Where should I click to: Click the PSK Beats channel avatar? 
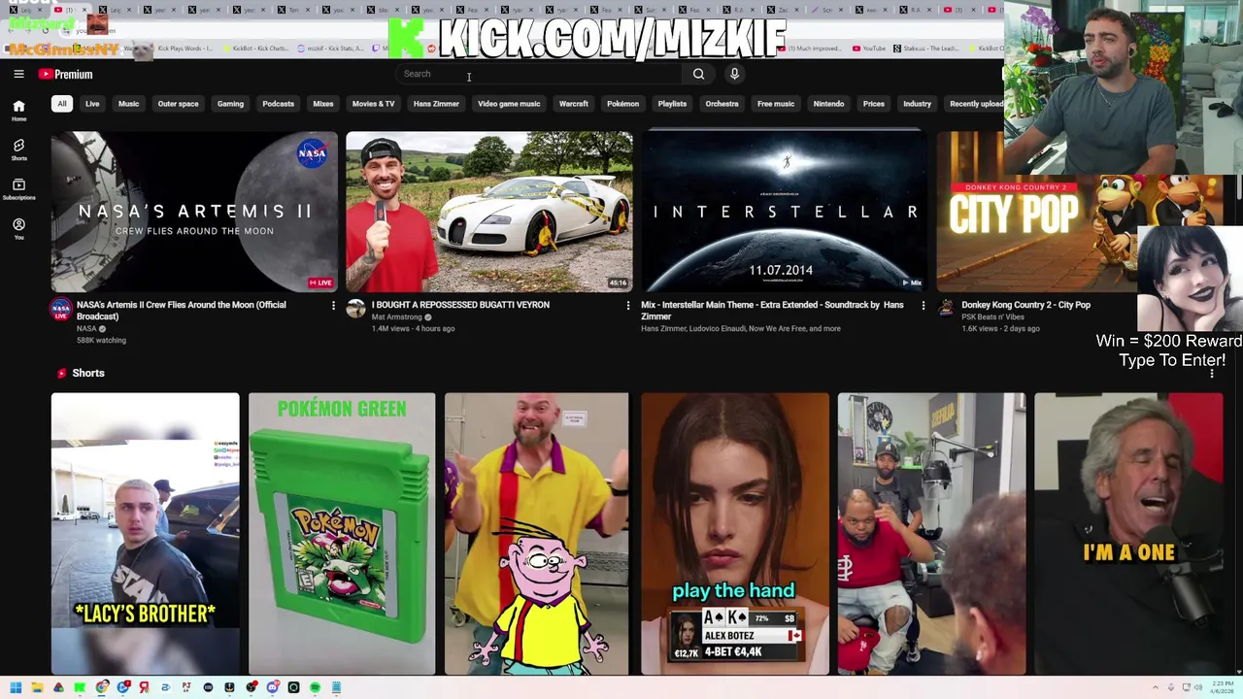click(946, 309)
